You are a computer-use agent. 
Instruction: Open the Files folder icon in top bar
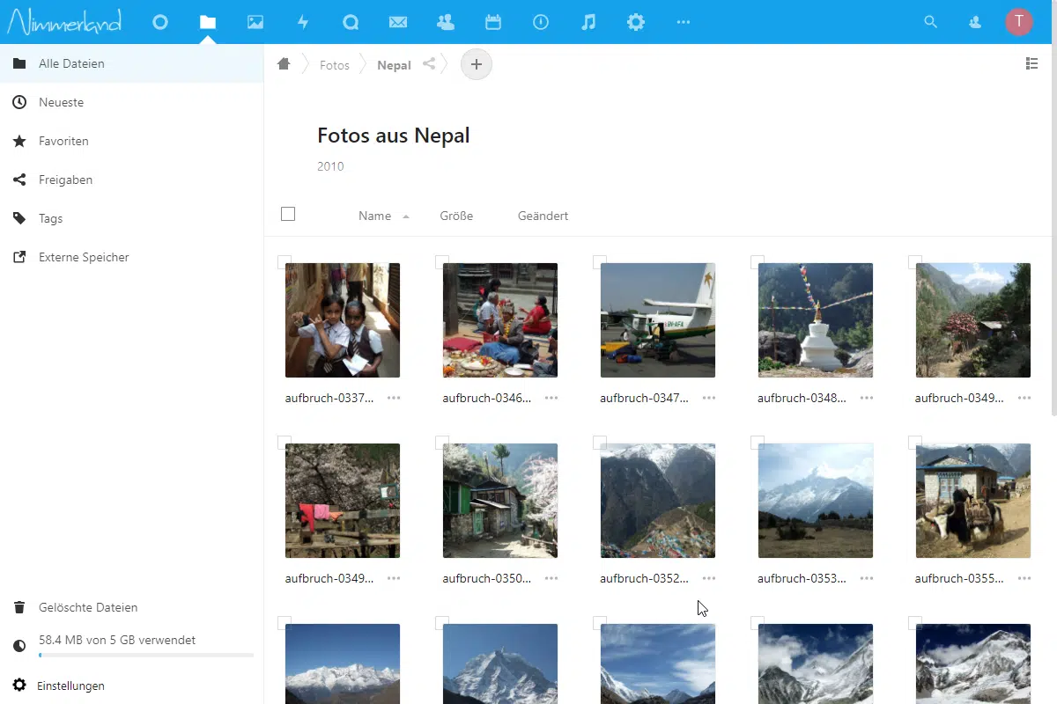(x=208, y=22)
